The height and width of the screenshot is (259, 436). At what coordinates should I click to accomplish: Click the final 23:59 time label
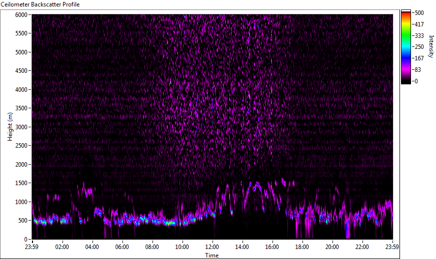[x=392, y=247]
